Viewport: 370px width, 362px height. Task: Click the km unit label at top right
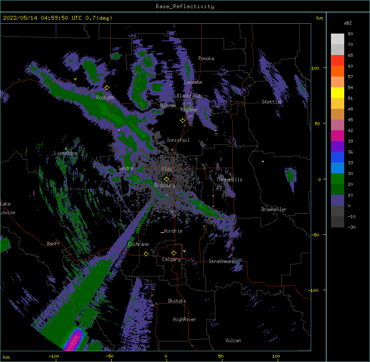tap(319, 18)
